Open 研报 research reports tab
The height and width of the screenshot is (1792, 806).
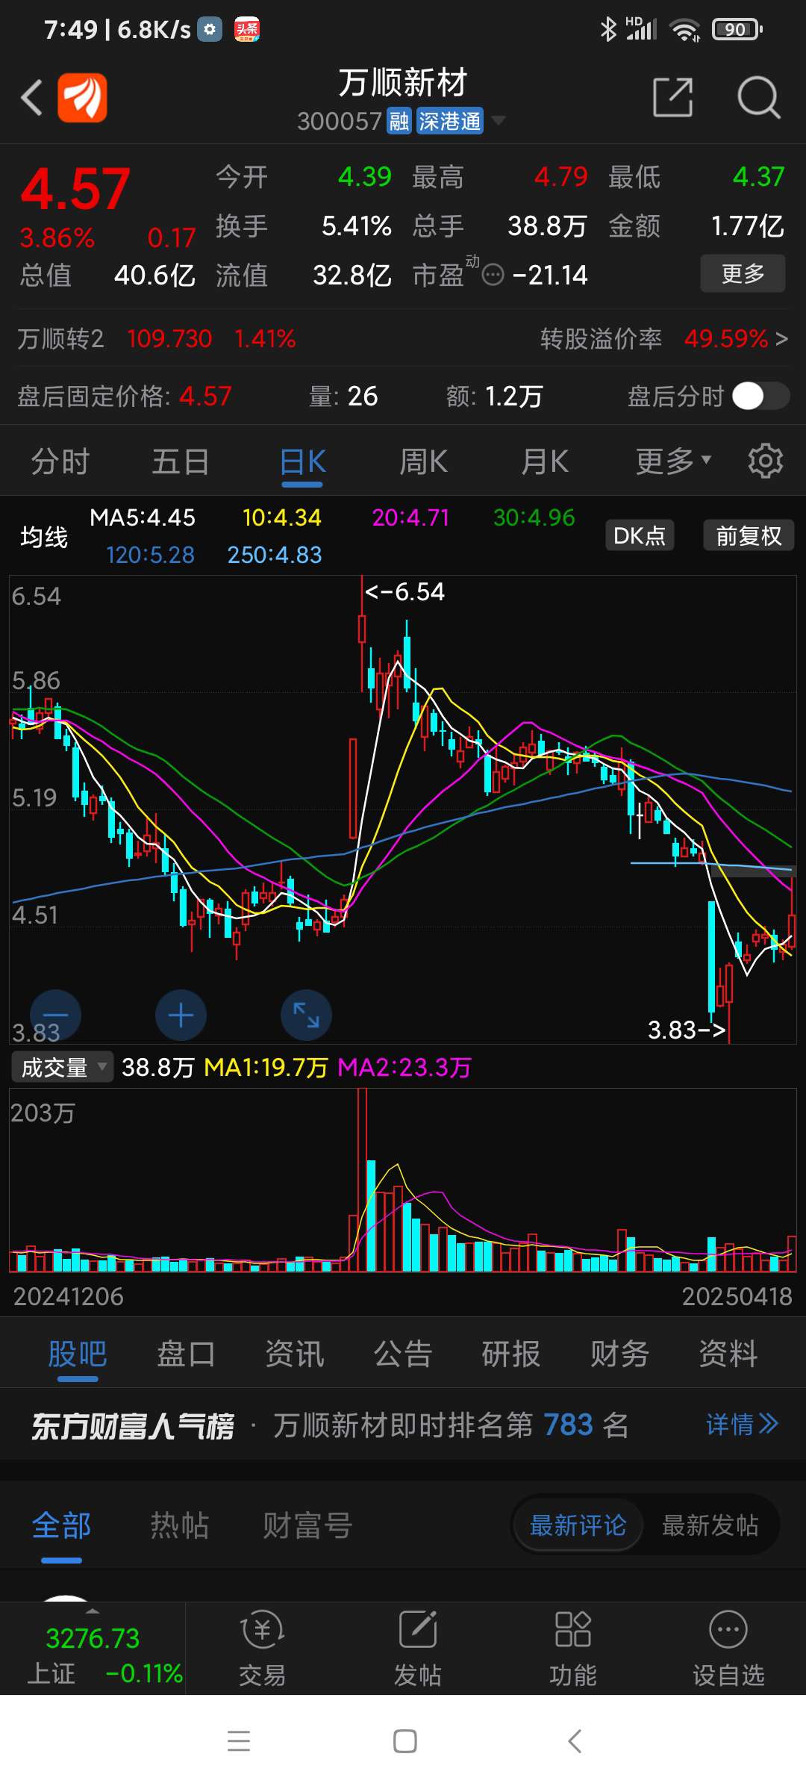(x=511, y=1353)
